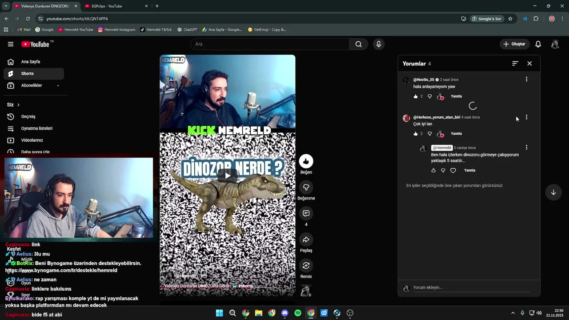Open Abonelikler in sidebar
Viewport: 569px width, 320px height.
click(34, 85)
